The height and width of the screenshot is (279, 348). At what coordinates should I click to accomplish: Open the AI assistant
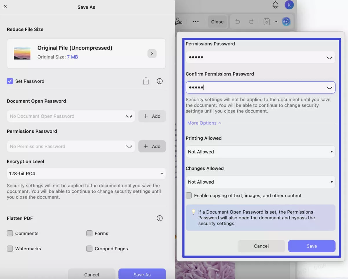coord(286,21)
